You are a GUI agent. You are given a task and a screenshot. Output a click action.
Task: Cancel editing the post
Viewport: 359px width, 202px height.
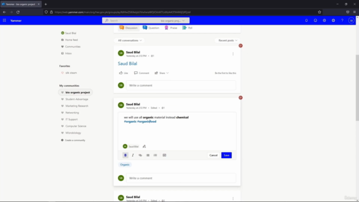tap(213, 155)
